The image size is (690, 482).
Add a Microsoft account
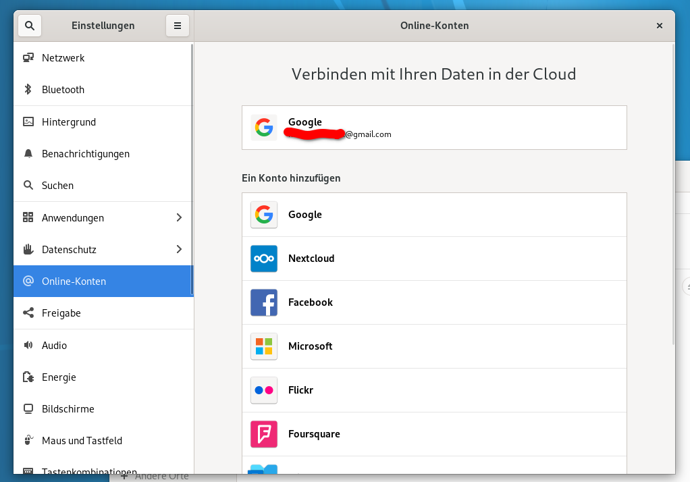tap(434, 346)
